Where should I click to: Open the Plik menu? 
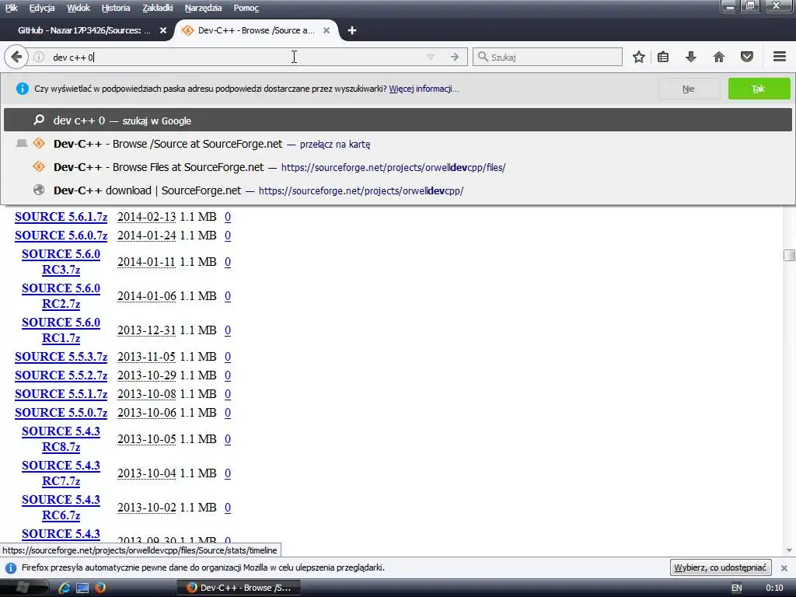tap(11, 8)
